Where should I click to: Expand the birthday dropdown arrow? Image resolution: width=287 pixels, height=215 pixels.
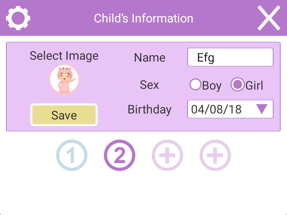(x=262, y=109)
